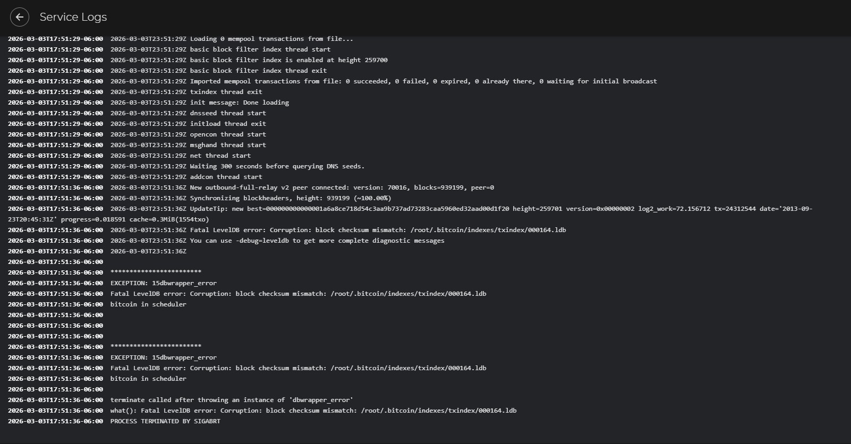Viewport: 851px width, 444px height.
Task: Click the 'terminate called after throwing' line
Action: coord(232,400)
